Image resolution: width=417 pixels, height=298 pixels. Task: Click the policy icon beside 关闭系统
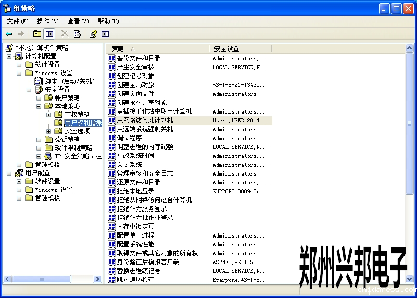click(x=111, y=165)
